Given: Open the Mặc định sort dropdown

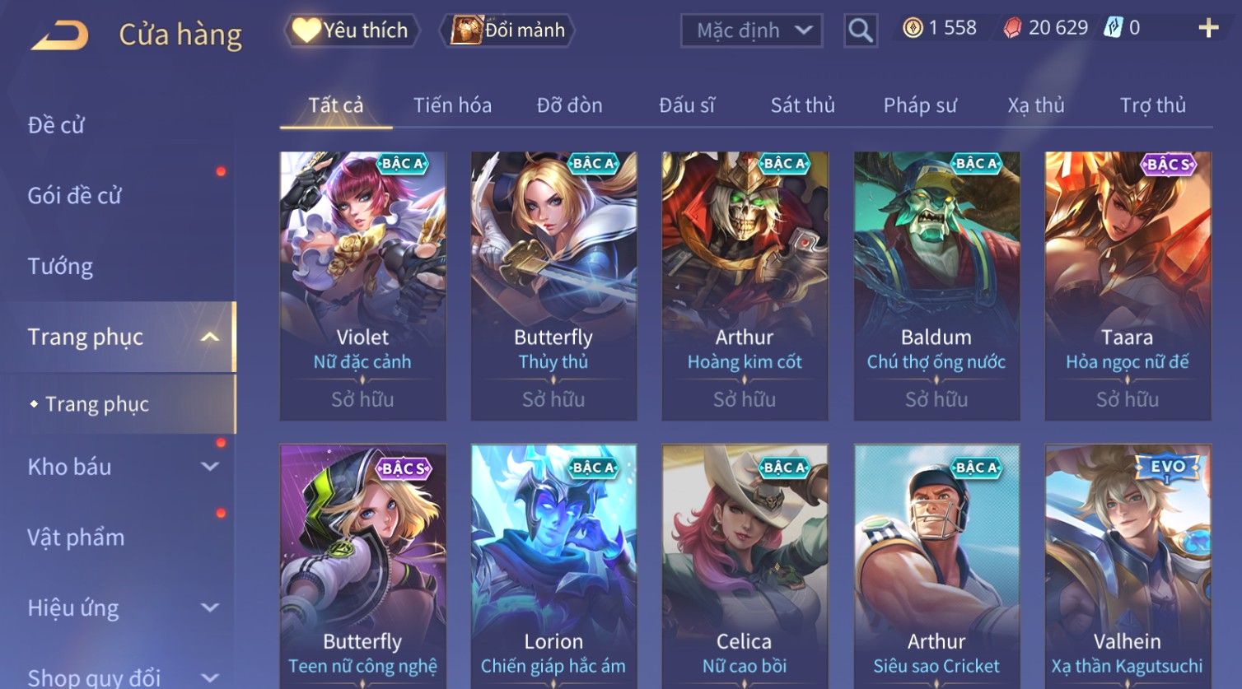Looking at the screenshot, I should point(751,30).
